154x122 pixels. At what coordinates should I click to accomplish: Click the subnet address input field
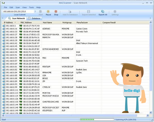[18, 11]
